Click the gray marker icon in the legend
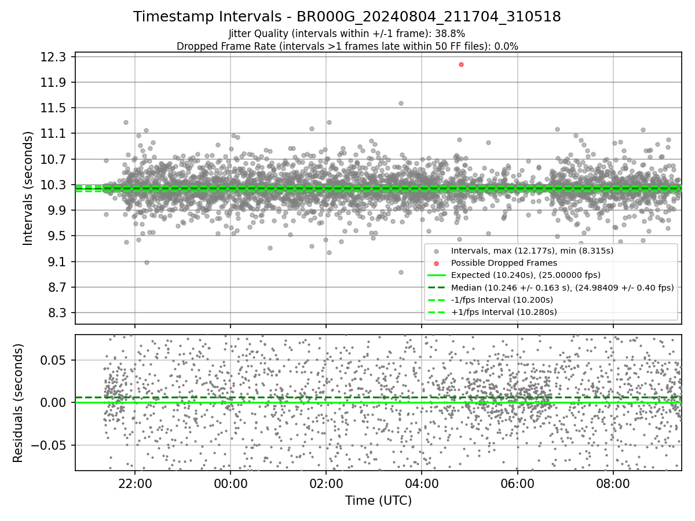Viewport: 695px width, 521px height. click(436, 251)
